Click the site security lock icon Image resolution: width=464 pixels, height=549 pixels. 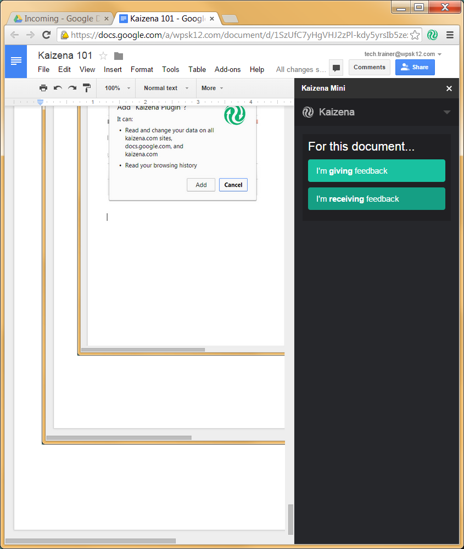(64, 35)
